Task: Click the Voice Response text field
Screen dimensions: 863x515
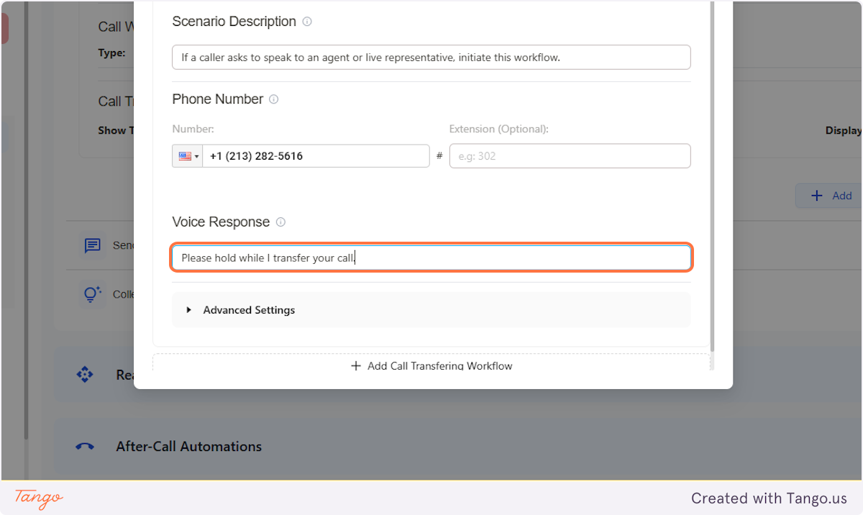Action: [x=431, y=257]
